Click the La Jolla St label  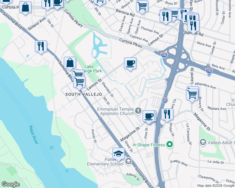coord(216,162)
